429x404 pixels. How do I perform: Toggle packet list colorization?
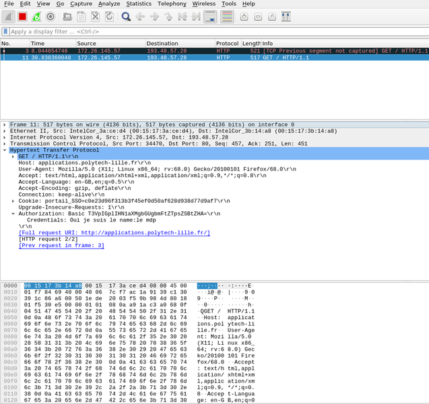pyautogui.click(x=227, y=16)
